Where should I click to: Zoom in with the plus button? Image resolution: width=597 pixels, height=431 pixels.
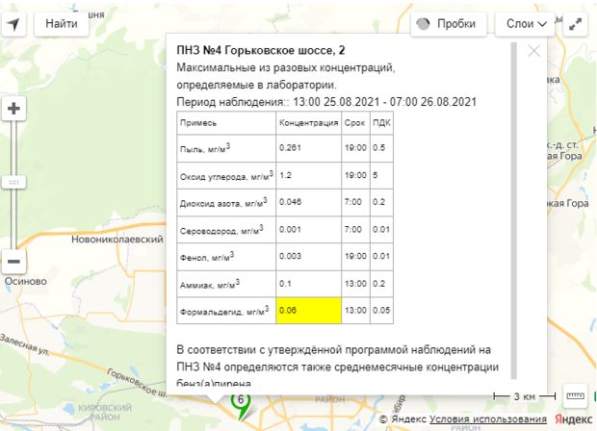(x=14, y=108)
